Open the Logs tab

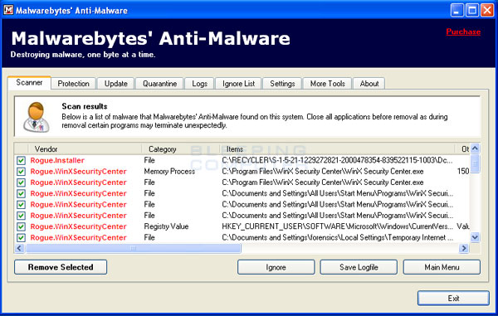pyautogui.click(x=199, y=84)
